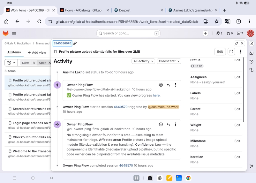Open the Google Translate icon
The height and width of the screenshot is (183, 256).
click(x=227, y=21)
